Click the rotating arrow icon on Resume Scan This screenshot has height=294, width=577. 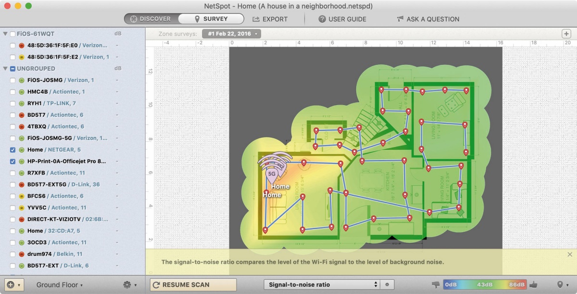pyautogui.click(x=156, y=285)
